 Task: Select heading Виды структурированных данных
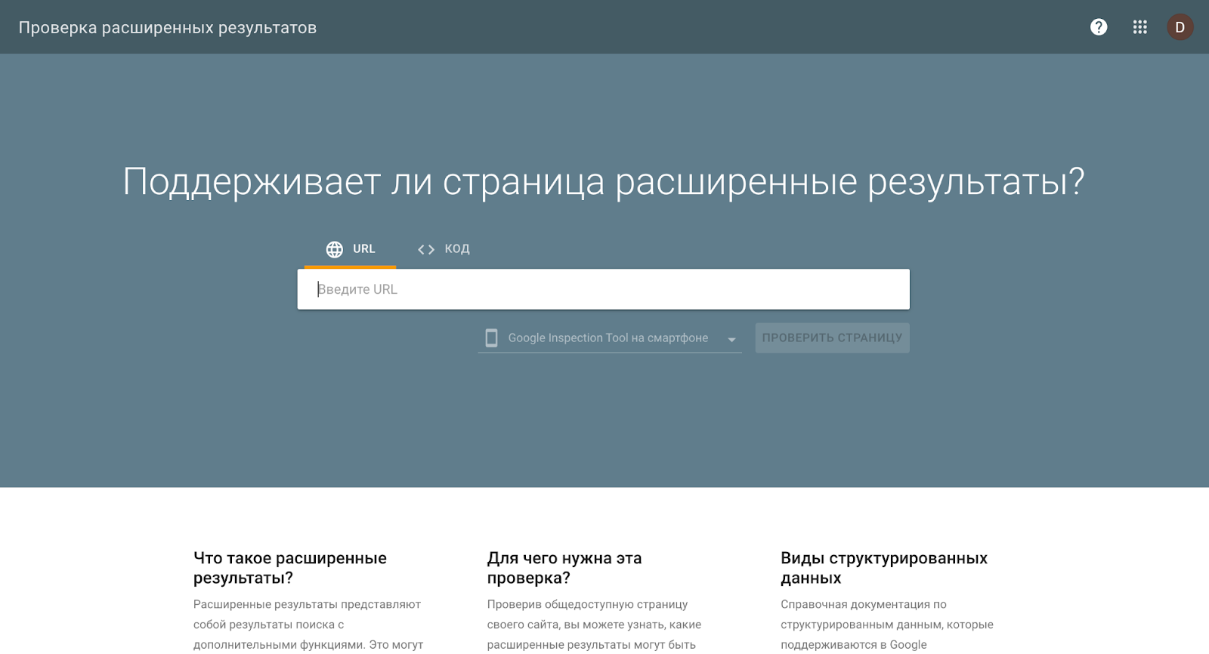tap(883, 568)
